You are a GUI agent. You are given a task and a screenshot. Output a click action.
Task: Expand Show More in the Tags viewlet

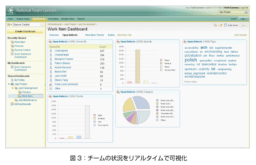point(191,82)
